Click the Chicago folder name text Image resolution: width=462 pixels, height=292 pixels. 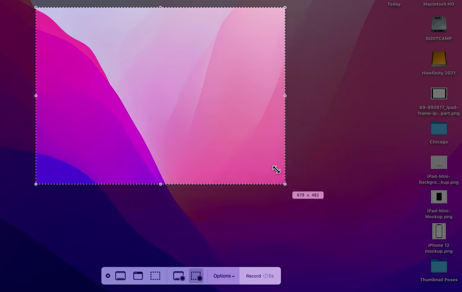439,142
